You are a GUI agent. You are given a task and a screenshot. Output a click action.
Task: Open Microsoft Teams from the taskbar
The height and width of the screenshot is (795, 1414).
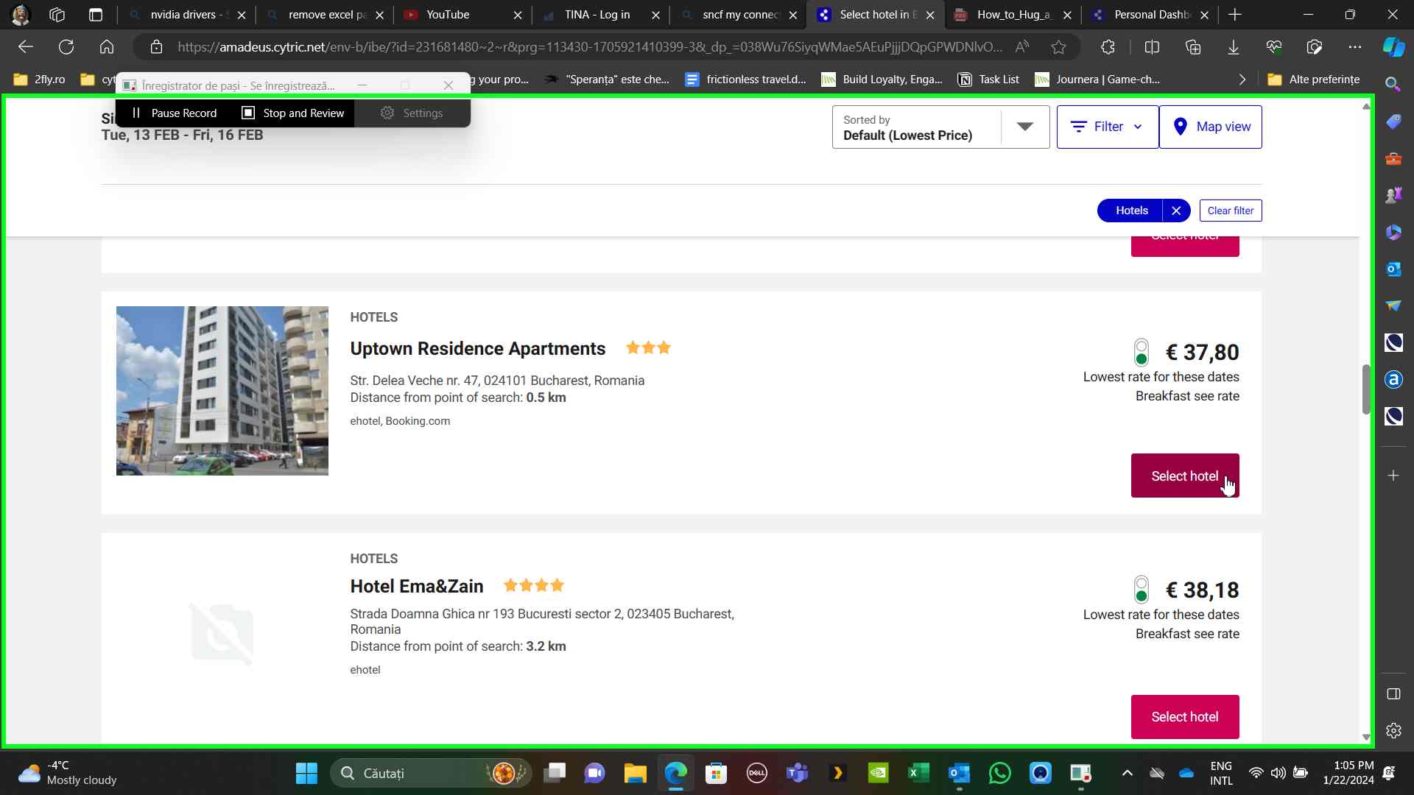(x=797, y=773)
